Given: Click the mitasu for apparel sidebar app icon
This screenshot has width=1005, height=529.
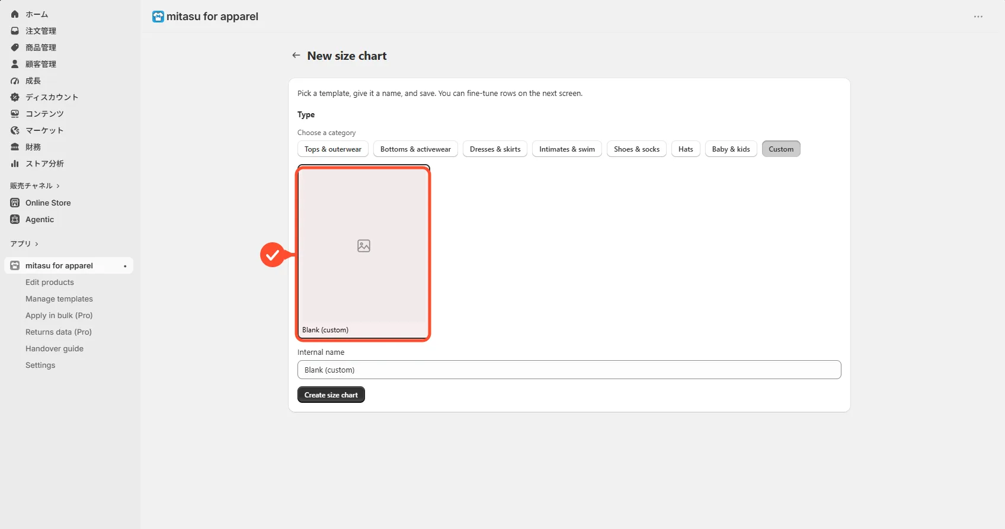Looking at the screenshot, I should [15, 265].
